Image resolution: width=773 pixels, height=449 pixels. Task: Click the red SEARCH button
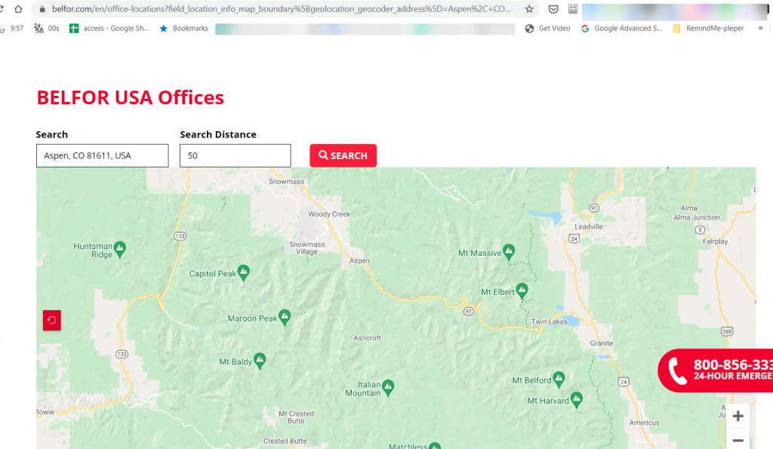pyautogui.click(x=343, y=155)
